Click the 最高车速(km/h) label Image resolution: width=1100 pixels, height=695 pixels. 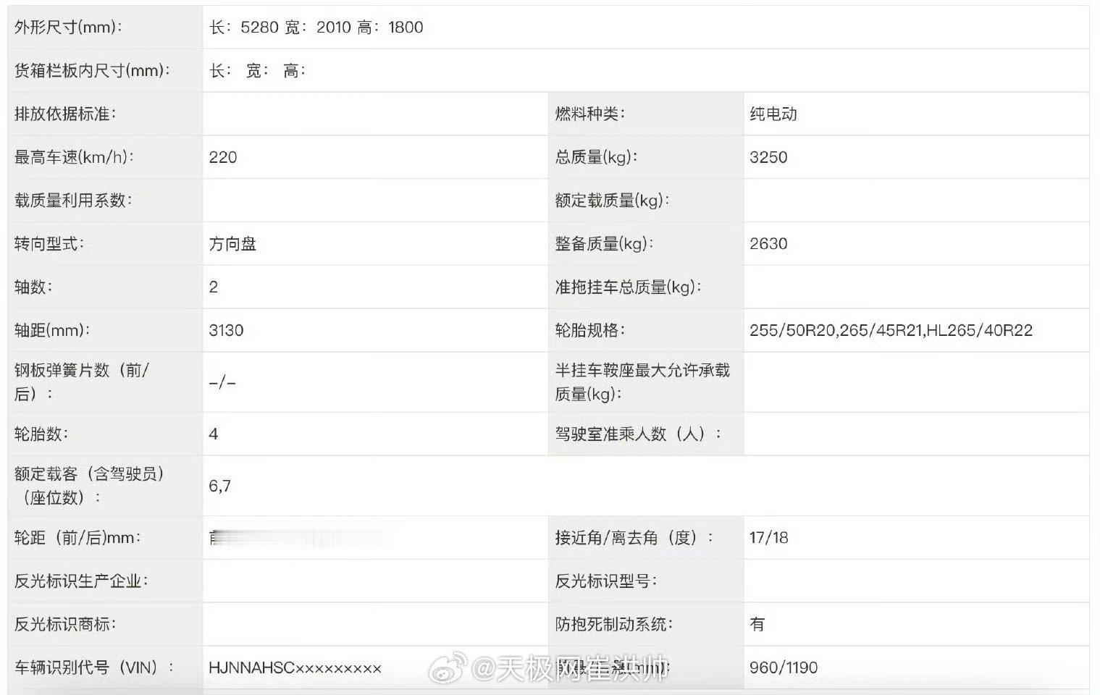[75, 157]
